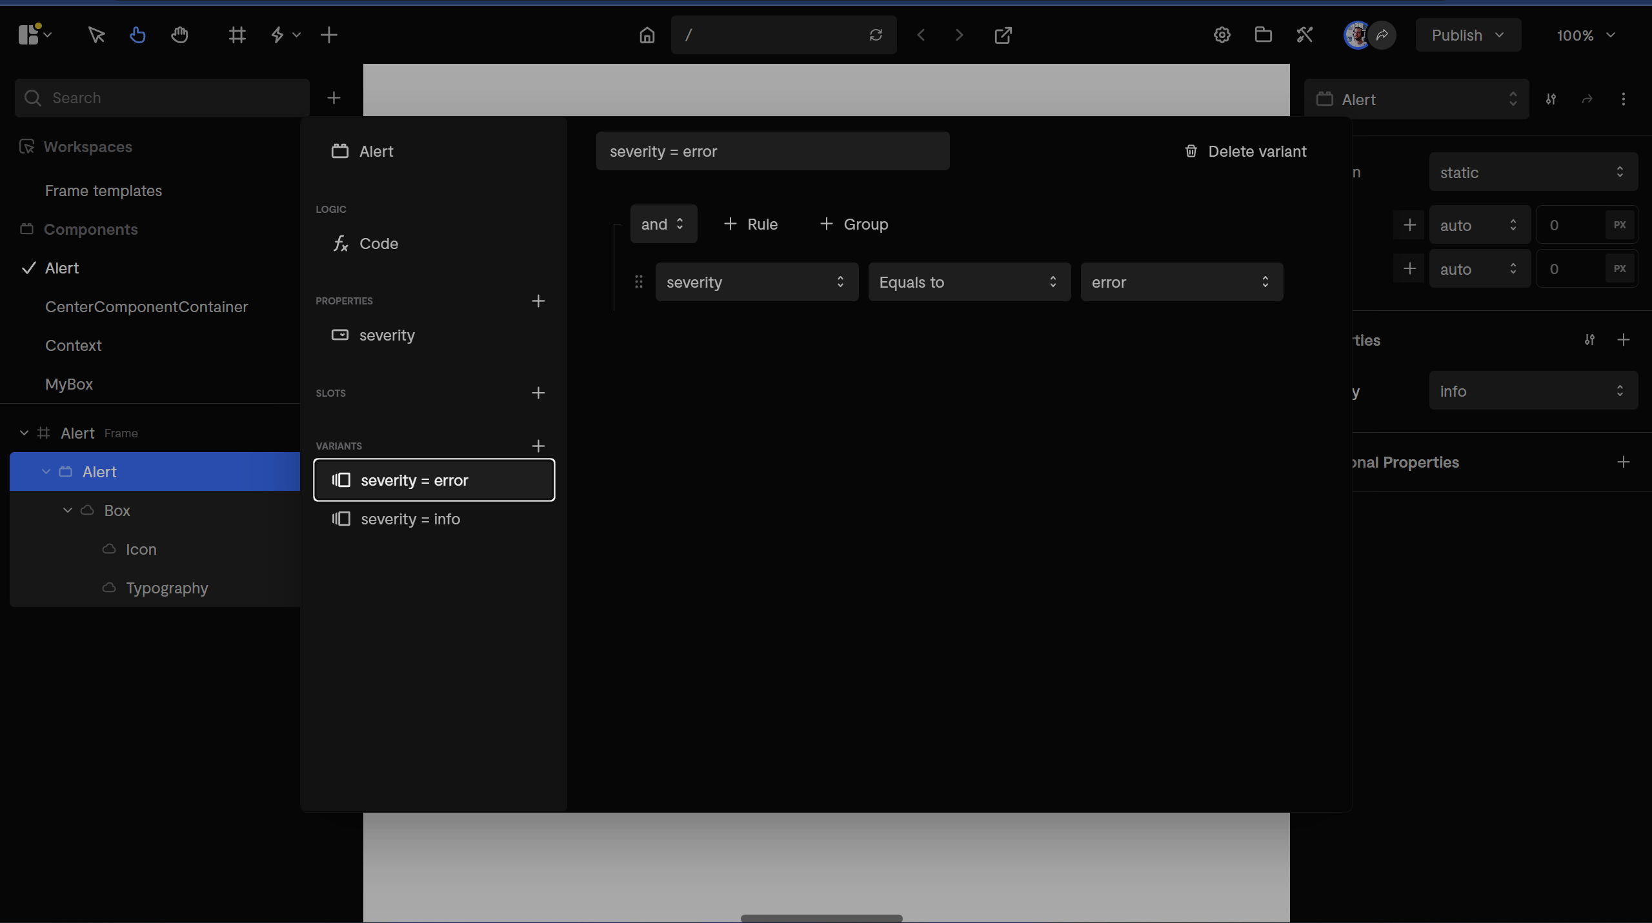Click the variant name input field
This screenshot has height=923, width=1652.
point(772,152)
